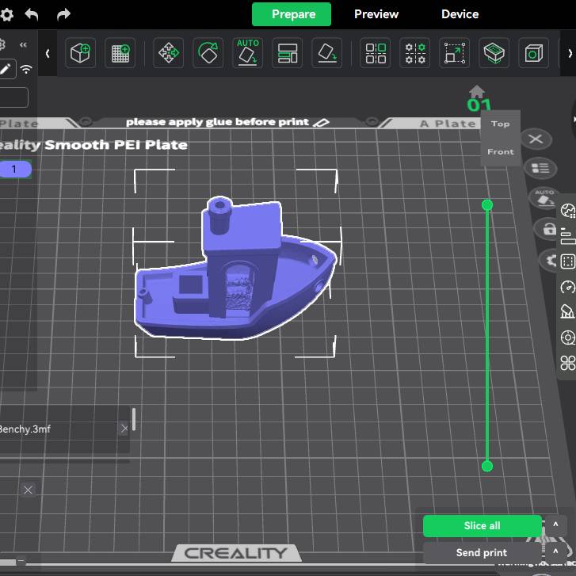Select the Benchy boat model
This screenshot has width=576, height=576.
[x=235, y=268]
